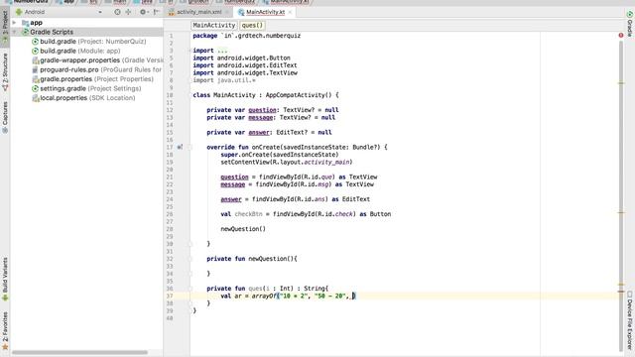
Task: Click the ques() breadcrumb in editor
Action: coord(252,25)
